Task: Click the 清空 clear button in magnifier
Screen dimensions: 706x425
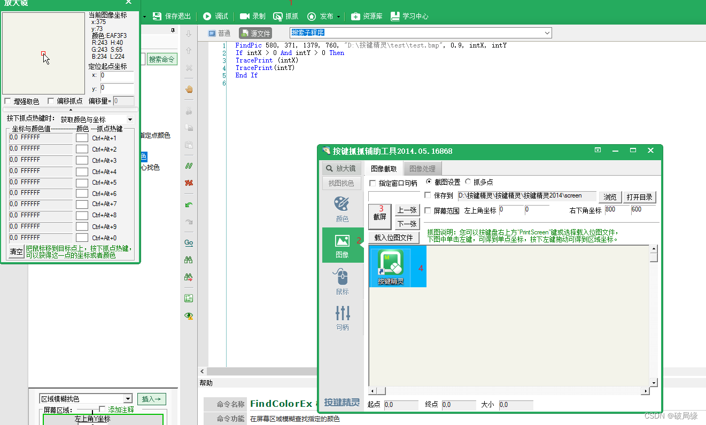Action: coord(17,251)
